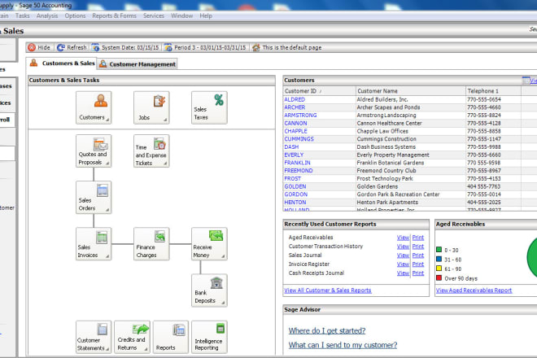Sort by Customer ID column header
The image size is (537, 358).
pos(320,91)
